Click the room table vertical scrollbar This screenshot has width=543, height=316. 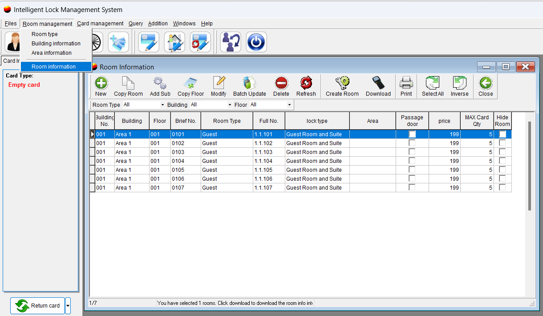coord(529,166)
